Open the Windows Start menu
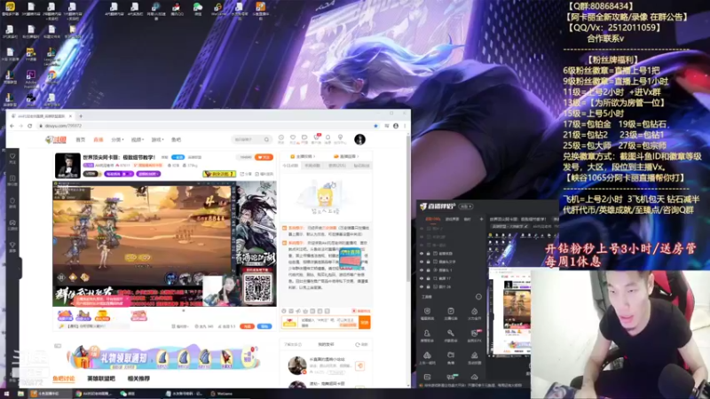710x399 pixels. click(6, 394)
